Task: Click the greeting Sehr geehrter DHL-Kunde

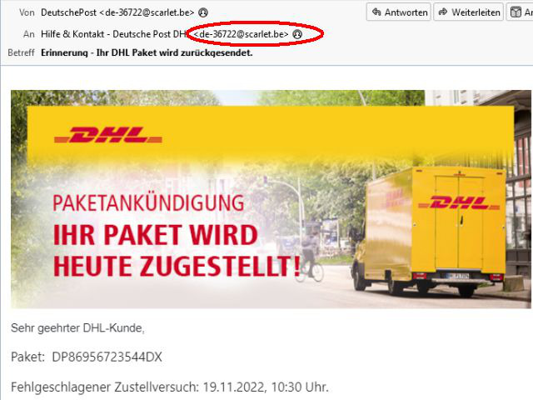Action: click(x=77, y=328)
